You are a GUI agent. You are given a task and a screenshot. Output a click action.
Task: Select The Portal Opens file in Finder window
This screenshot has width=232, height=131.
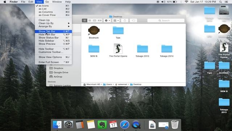click(x=118, y=51)
